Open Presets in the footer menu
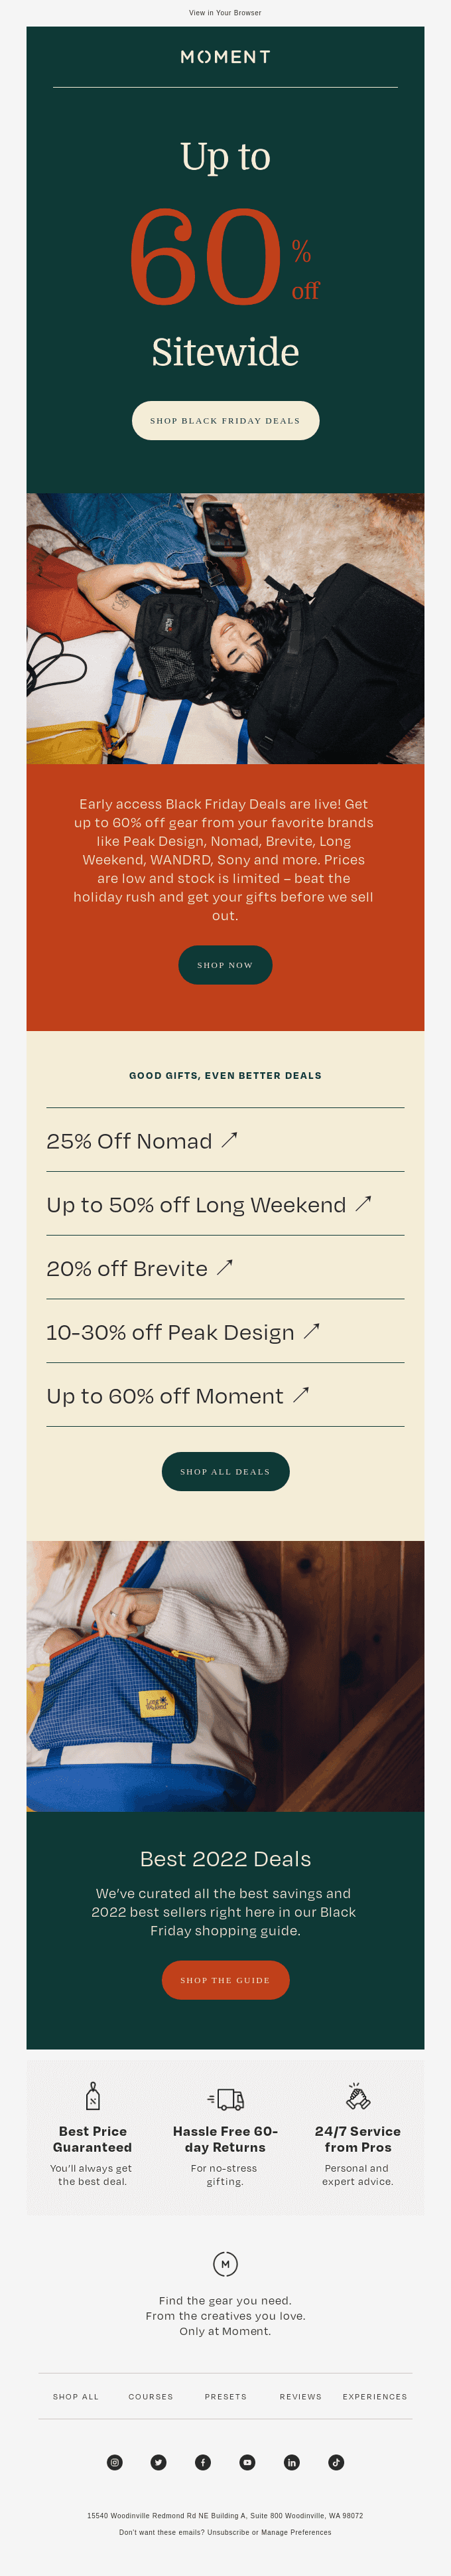The height and width of the screenshot is (2576, 451). (226, 2397)
